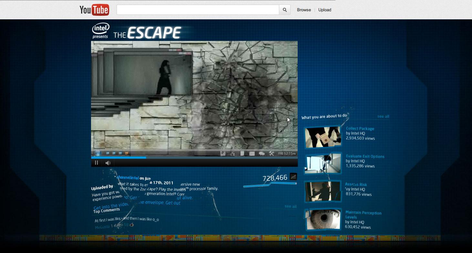Click the video's bar chart taskbar icon
The width and height of the screenshot is (472, 253).
click(223, 153)
